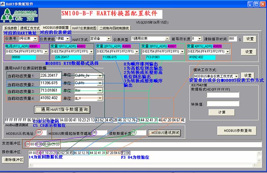This screenshot has height=173, width=267.
Task: Expand the 模块工作方式 dropdown
Action: click(x=236, y=76)
